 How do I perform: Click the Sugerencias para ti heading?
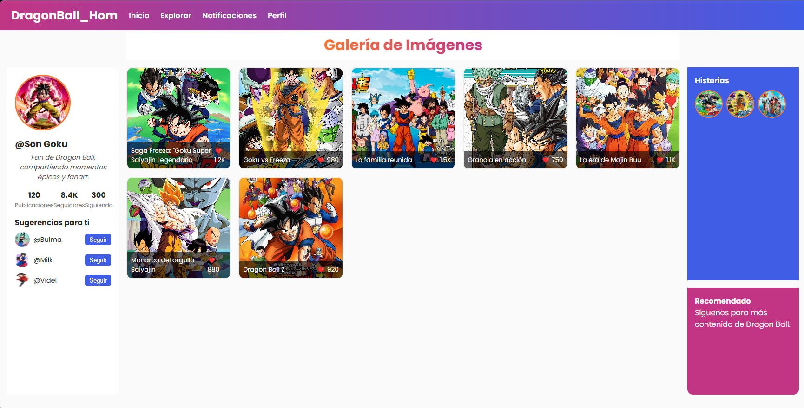52,222
